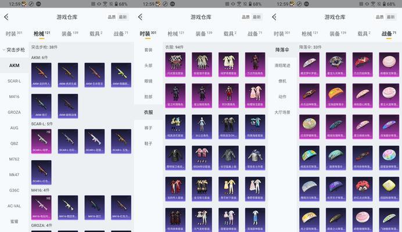Switch to 时装 tab on the 枪械 screen

tap(14, 34)
